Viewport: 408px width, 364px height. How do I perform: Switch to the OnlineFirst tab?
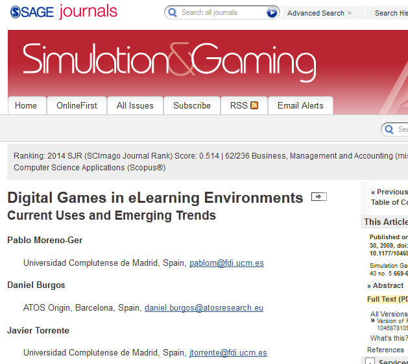77,105
